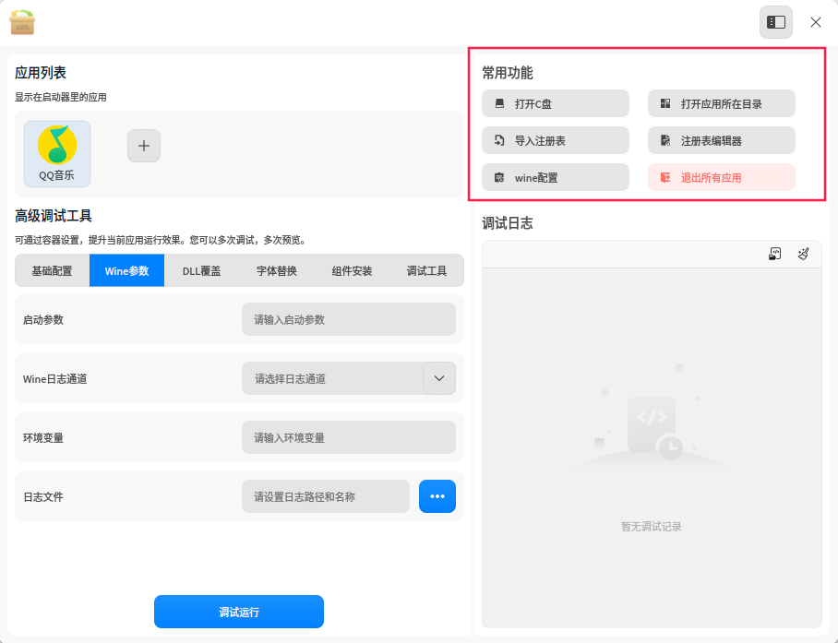Add a new app with the plus button
Screen dimensions: 838x643
pos(144,145)
